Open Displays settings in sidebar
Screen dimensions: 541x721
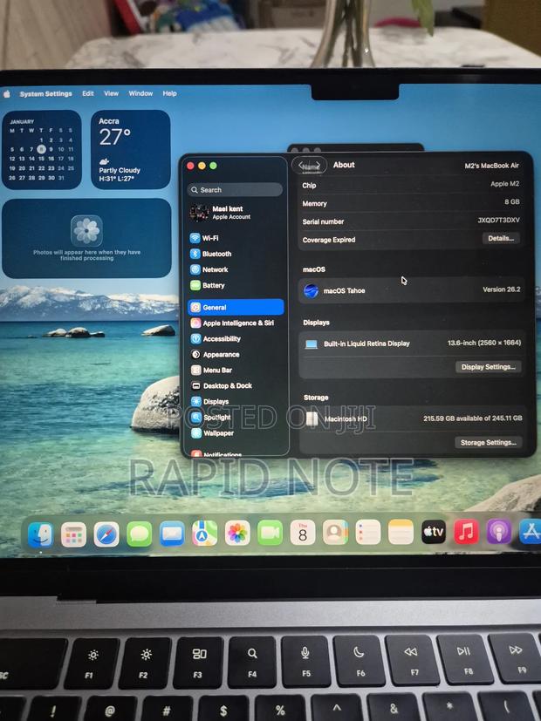236,401
